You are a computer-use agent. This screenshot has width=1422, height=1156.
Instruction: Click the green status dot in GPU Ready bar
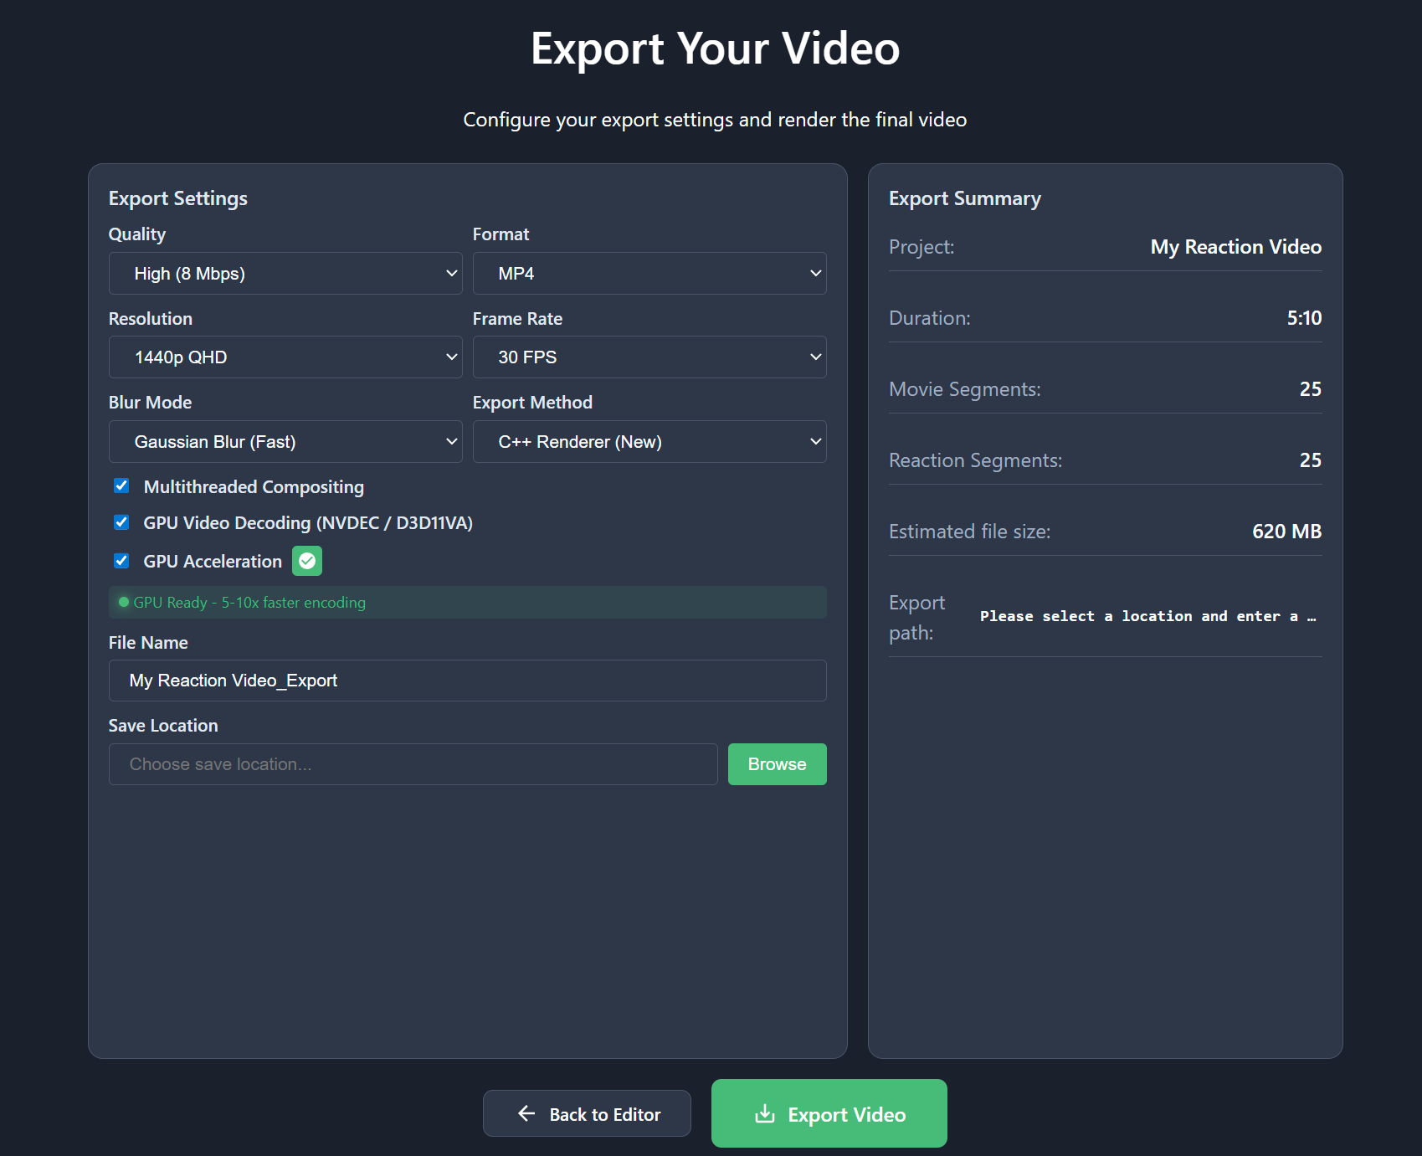point(124,602)
